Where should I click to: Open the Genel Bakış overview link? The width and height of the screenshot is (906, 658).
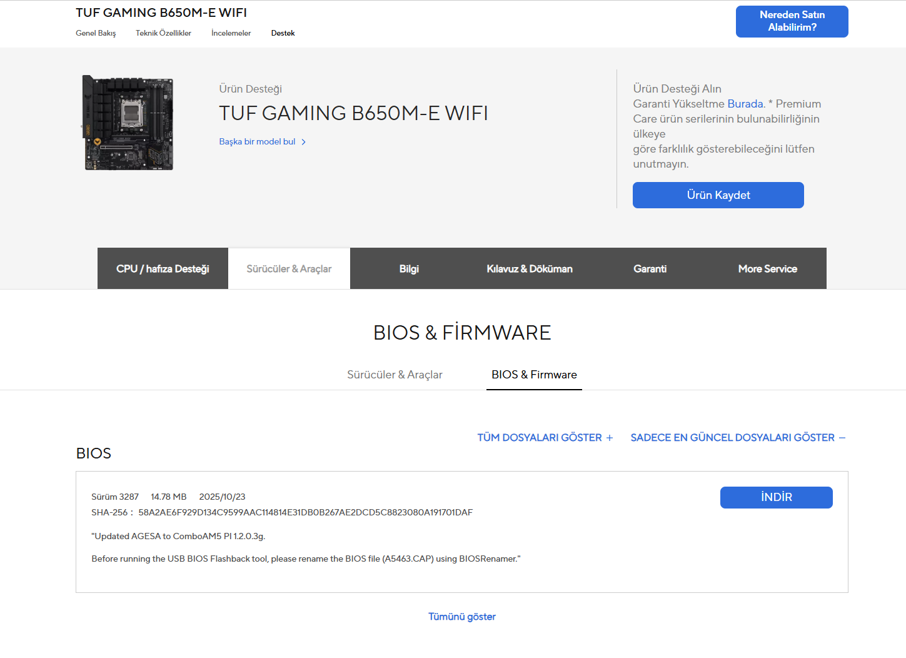click(x=96, y=33)
